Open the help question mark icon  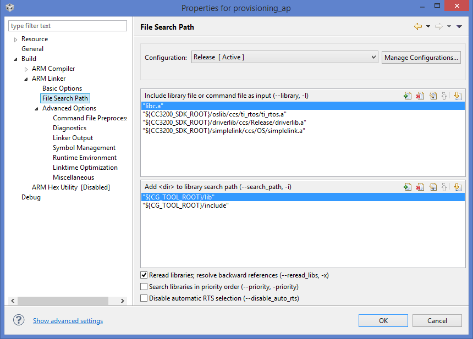19,320
